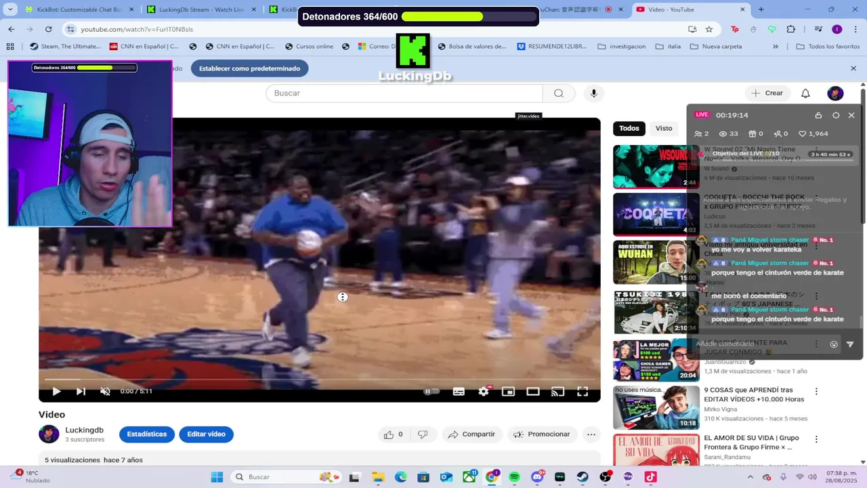
Task: Open Estadísticas for the video
Action: [x=147, y=434]
